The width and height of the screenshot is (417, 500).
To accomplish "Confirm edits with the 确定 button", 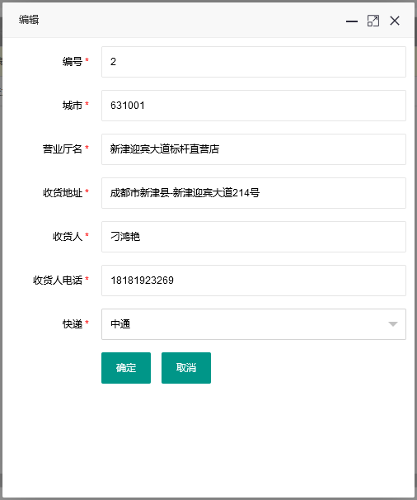I will [x=126, y=368].
